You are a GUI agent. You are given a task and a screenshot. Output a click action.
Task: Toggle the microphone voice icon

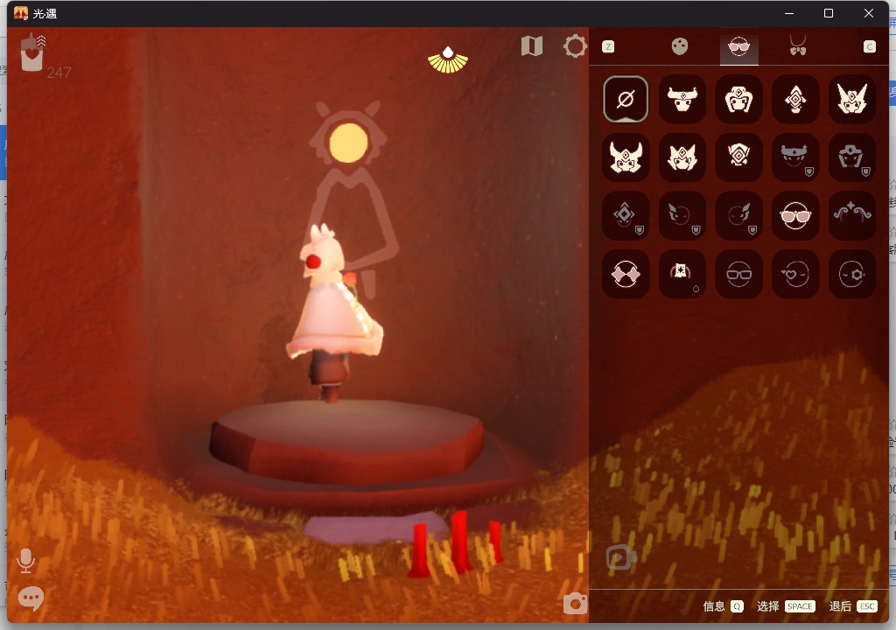[25, 561]
